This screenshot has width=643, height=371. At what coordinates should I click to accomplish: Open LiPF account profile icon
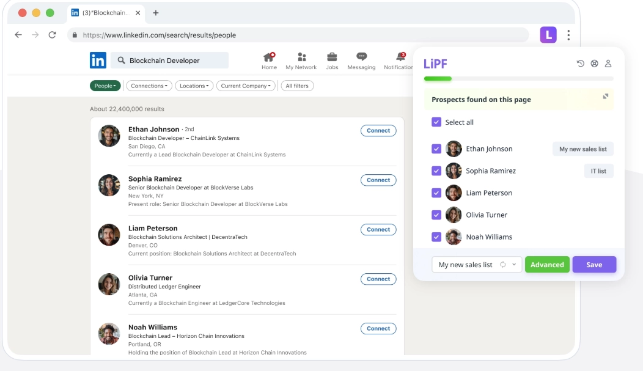[608, 63]
